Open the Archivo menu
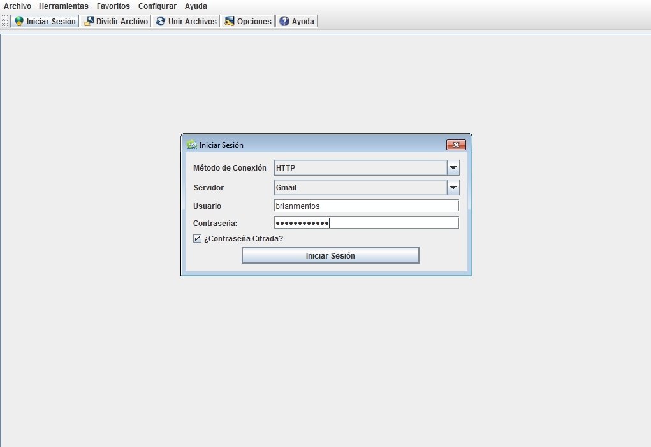Screen dimensions: 651x447 tap(17, 6)
